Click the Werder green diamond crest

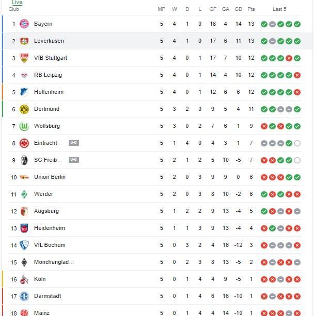tap(24, 194)
